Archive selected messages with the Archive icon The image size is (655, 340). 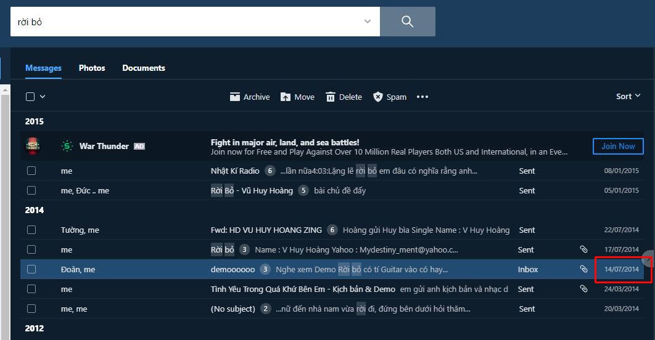point(235,97)
